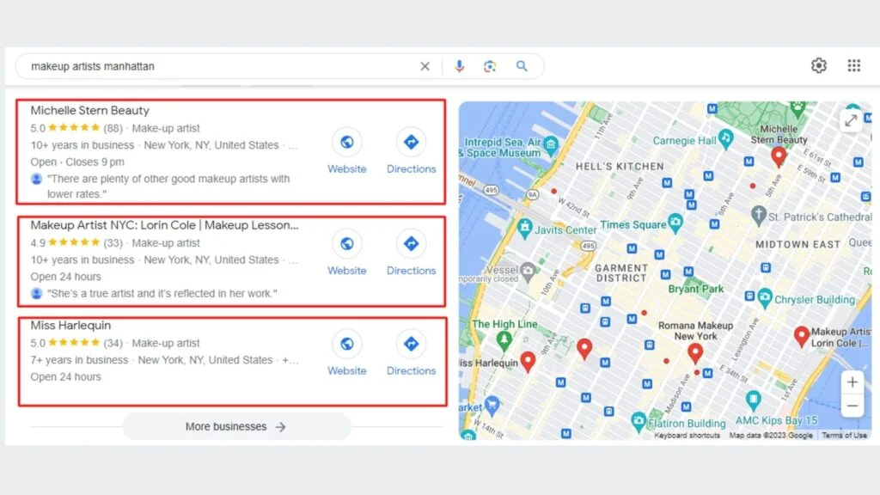Clear the search box text
This screenshot has width=880, height=495.
pos(425,66)
